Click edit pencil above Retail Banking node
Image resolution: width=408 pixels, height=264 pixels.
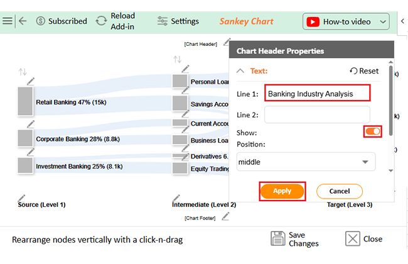point(30,80)
